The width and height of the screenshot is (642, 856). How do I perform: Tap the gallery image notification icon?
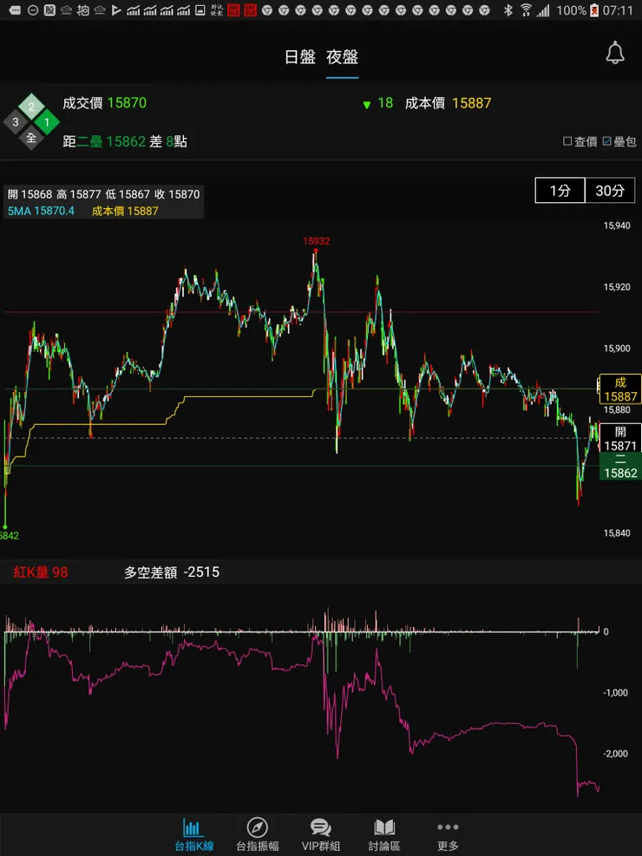[200, 10]
